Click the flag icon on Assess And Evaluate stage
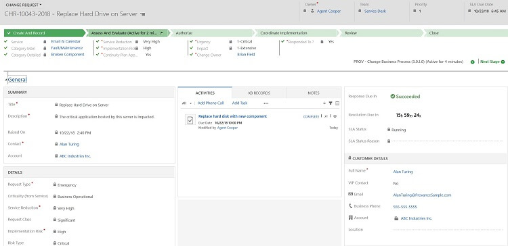 tap(161, 33)
